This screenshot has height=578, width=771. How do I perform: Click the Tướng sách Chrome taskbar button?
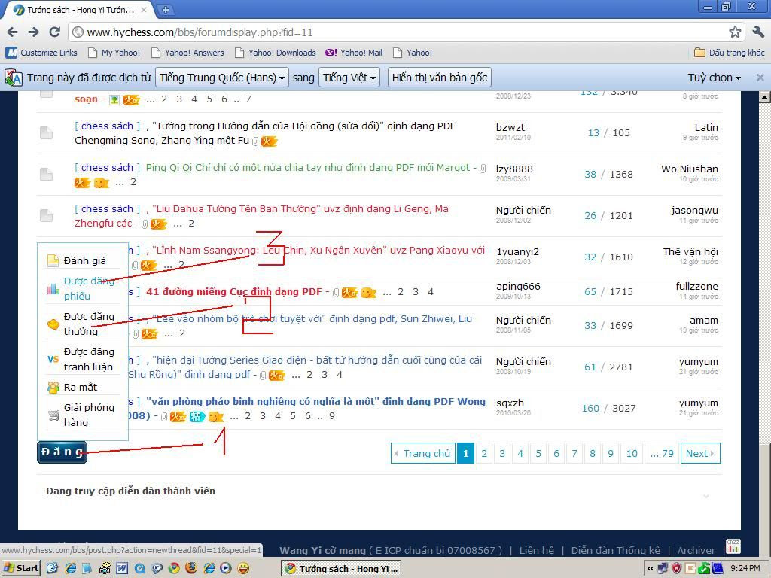[x=342, y=569]
